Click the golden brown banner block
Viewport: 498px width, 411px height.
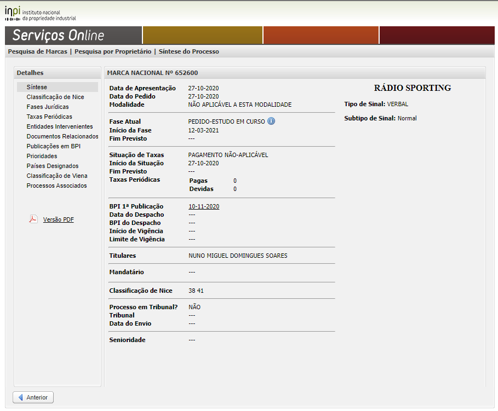(x=203, y=35)
